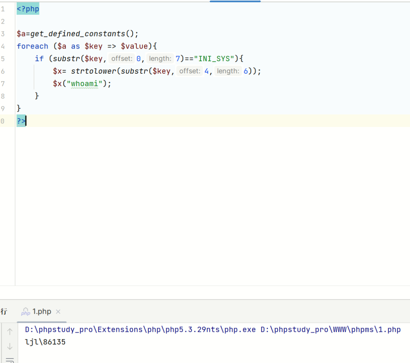Click the strtolower function name
Screen dimensions: 410x363
click(93, 71)
